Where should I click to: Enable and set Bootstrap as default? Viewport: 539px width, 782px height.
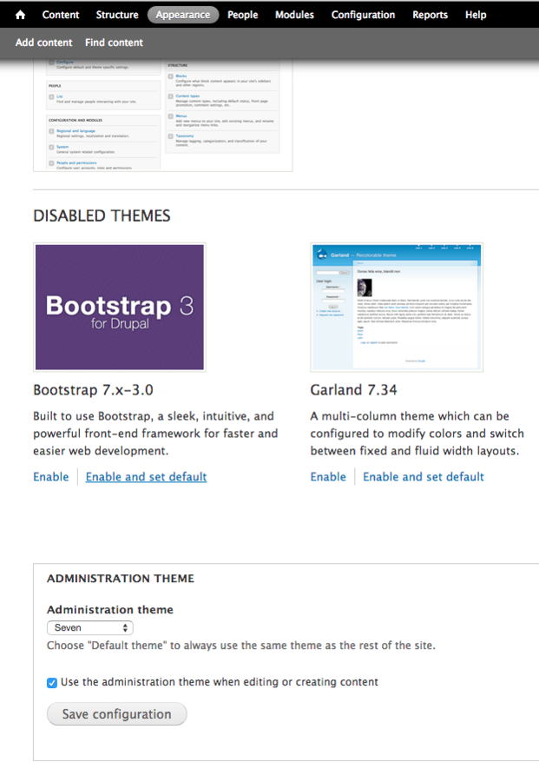(146, 477)
